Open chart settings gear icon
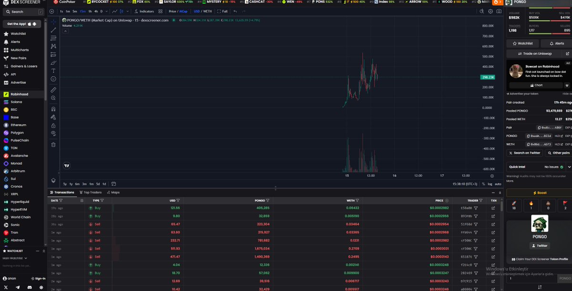This screenshot has width=572, height=291. tap(490, 11)
